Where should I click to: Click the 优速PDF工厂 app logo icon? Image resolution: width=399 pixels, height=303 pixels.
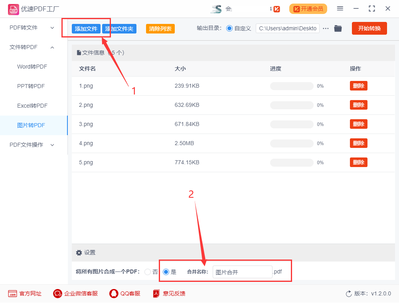pyautogui.click(x=13, y=9)
